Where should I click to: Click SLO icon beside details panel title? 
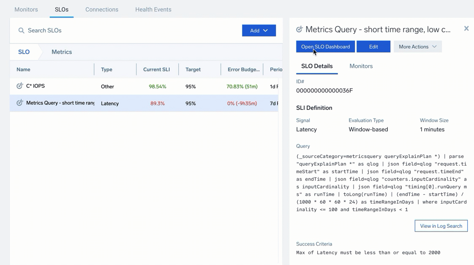[x=300, y=29]
